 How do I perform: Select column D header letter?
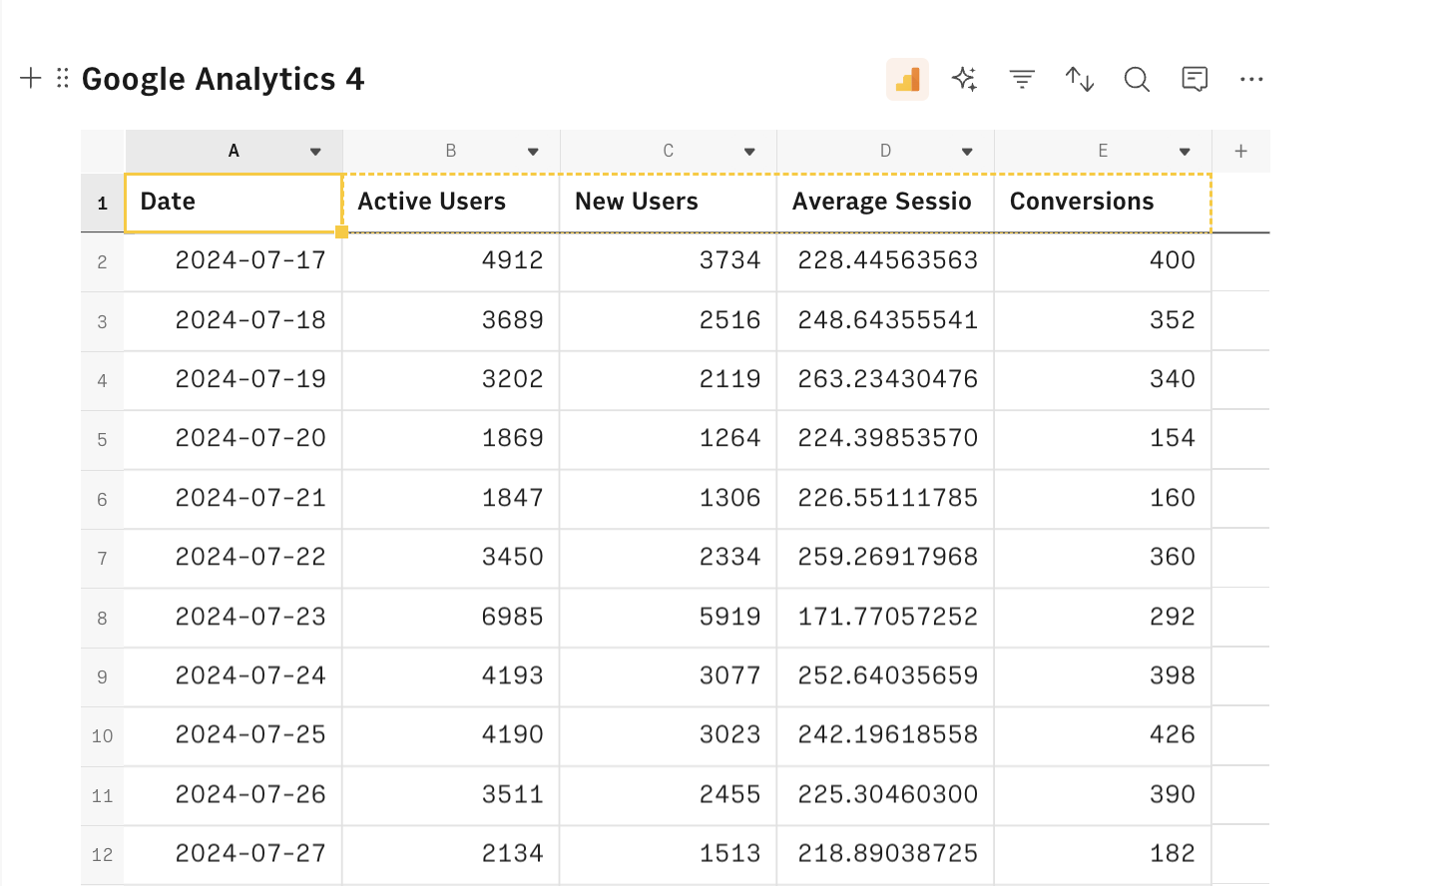(x=885, y=151)
